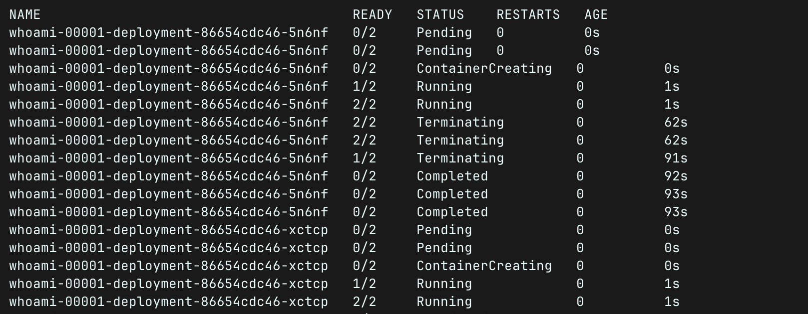Select the 91s age value
This screenshot has width=808, height=314.
pos(676,158)
